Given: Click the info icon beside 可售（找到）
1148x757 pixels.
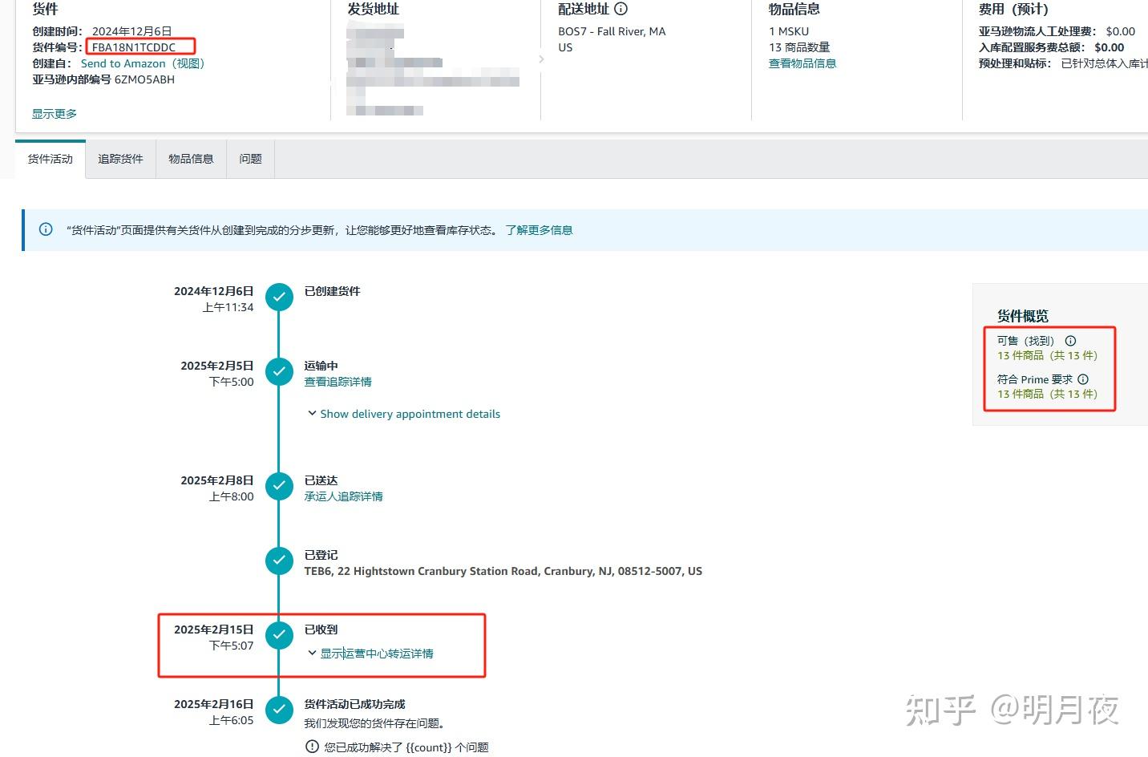Looking at the screenshot, I should pyautogui.click(x=1070, y=340).
